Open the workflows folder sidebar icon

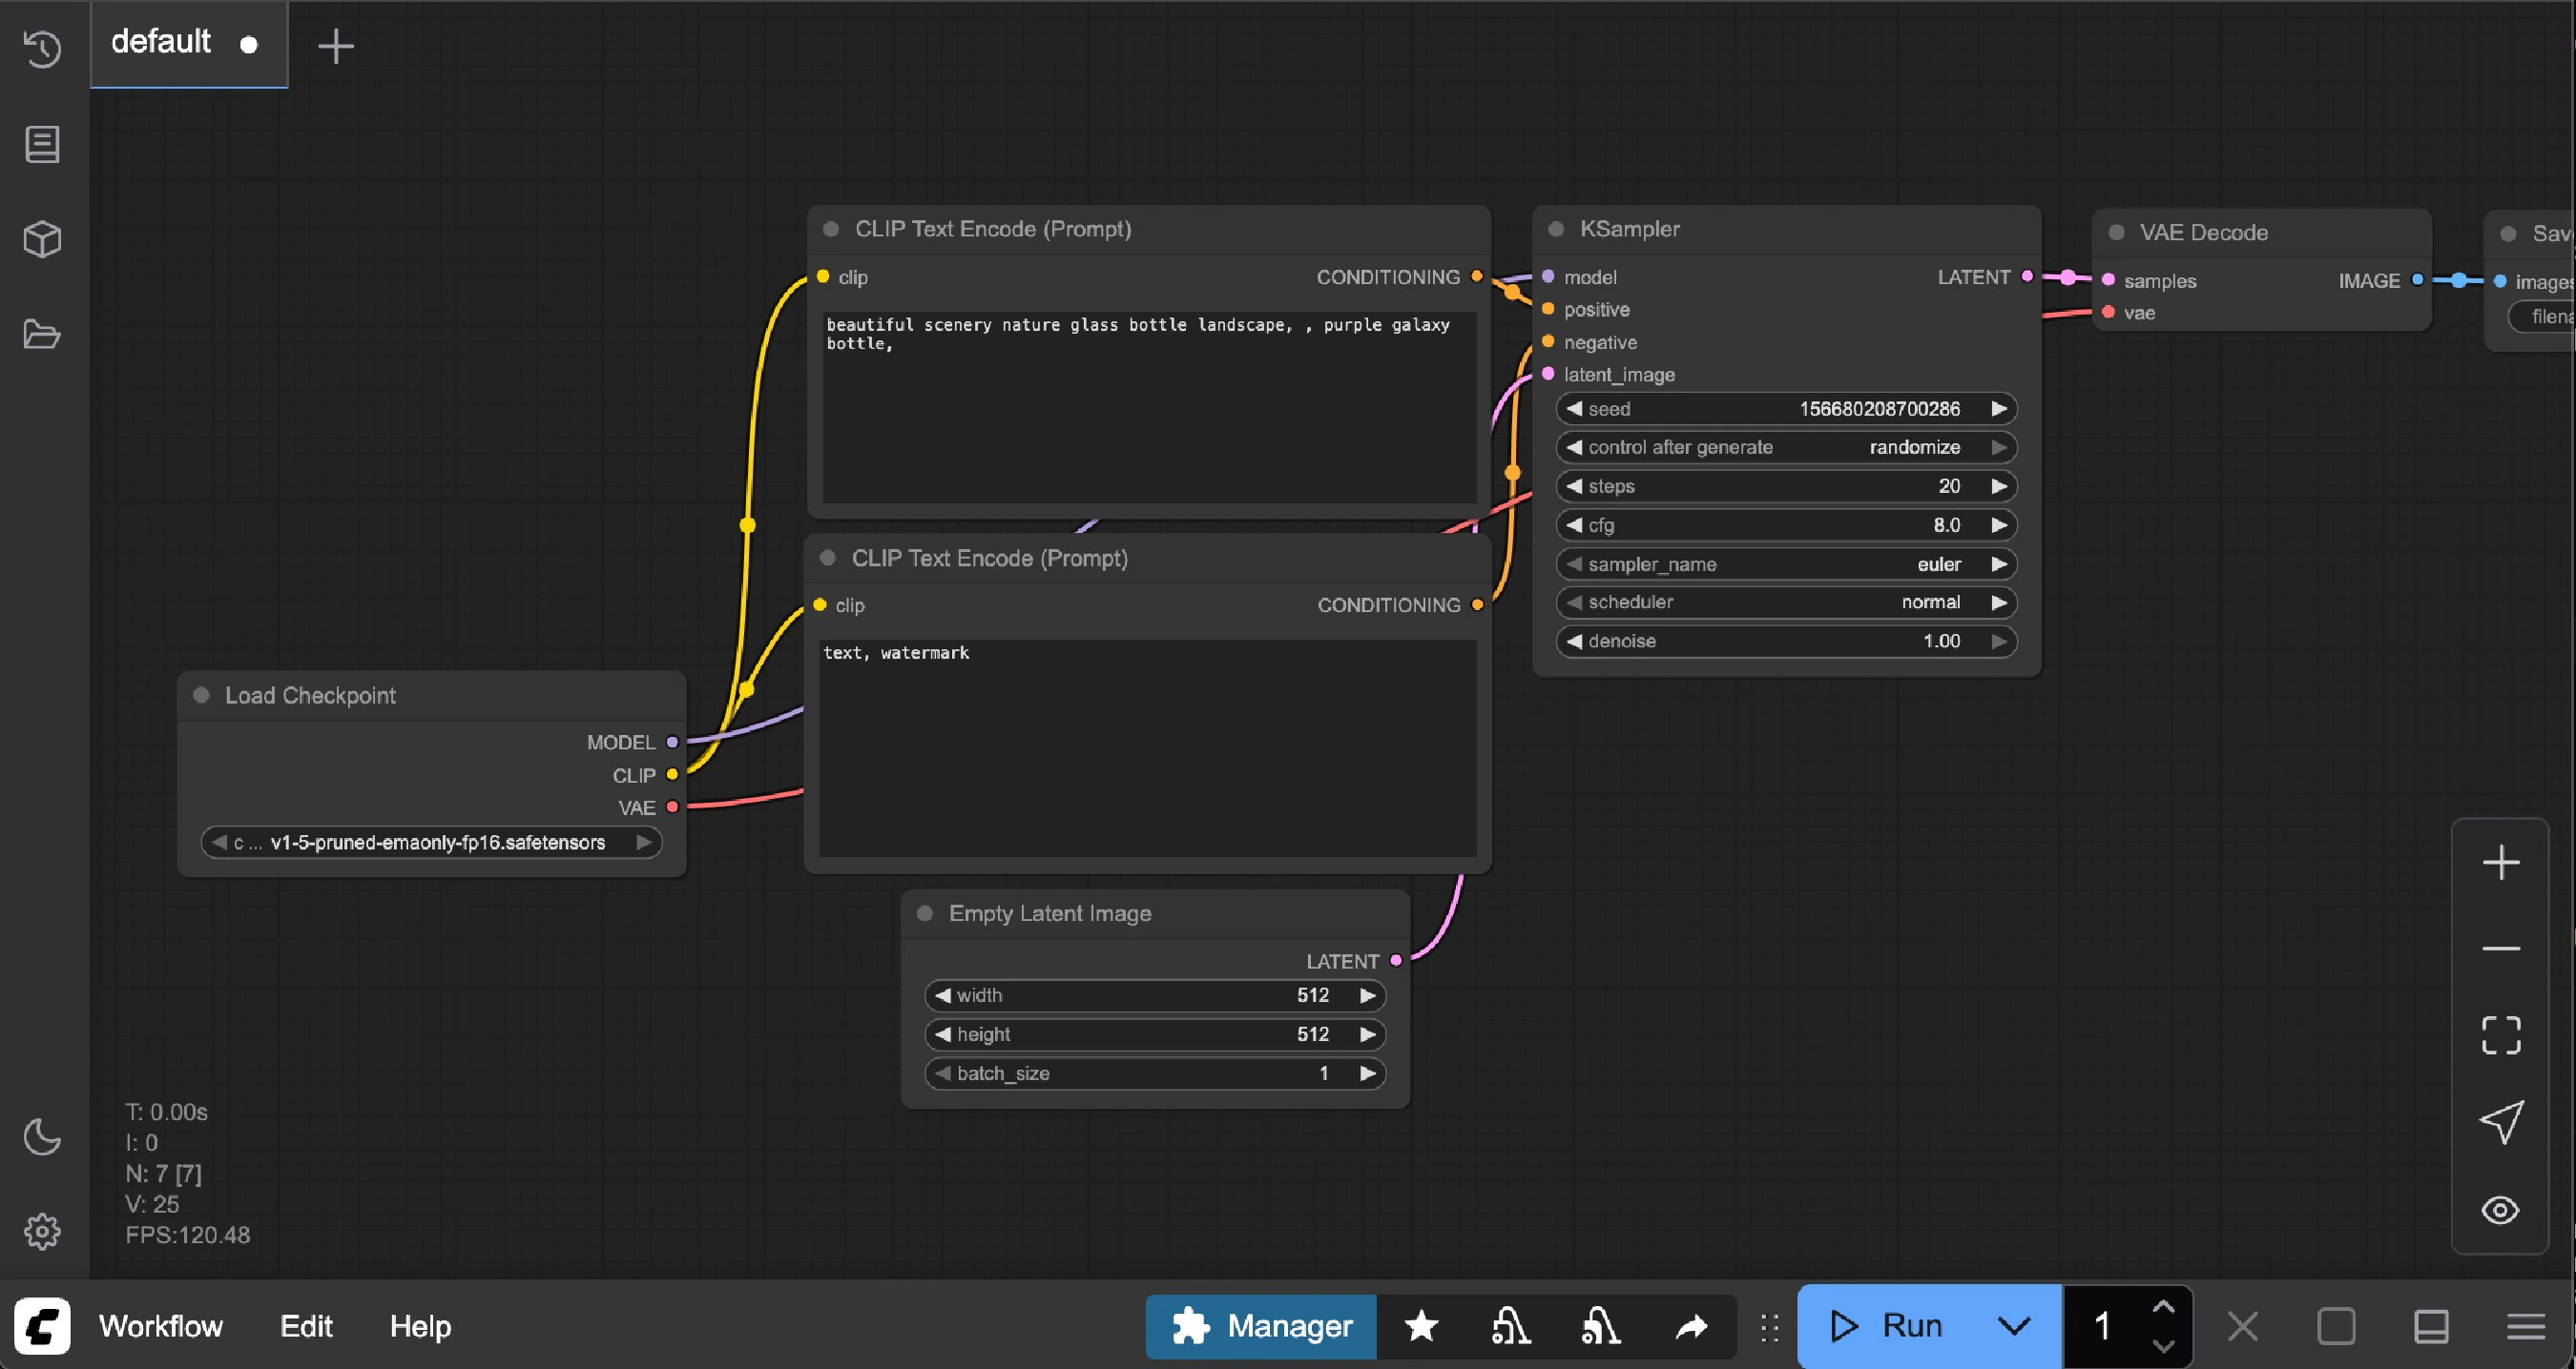tap(42, 334)
